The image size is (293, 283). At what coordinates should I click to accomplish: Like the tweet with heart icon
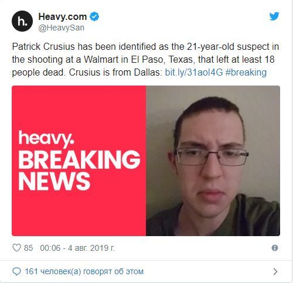[x=16, y=248]
